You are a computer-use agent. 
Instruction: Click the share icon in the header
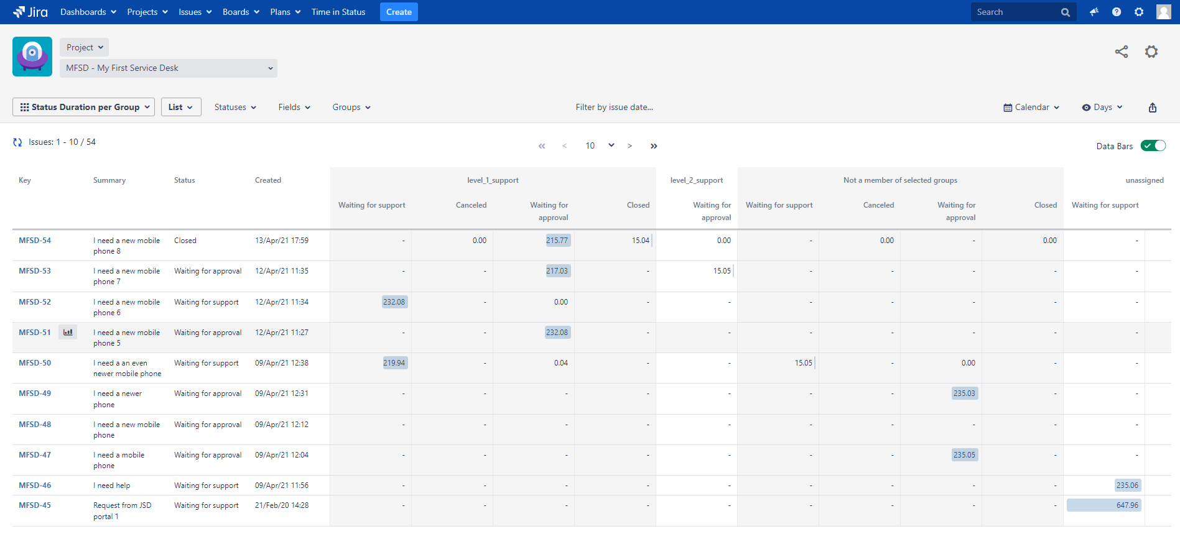pos(1121,52)
